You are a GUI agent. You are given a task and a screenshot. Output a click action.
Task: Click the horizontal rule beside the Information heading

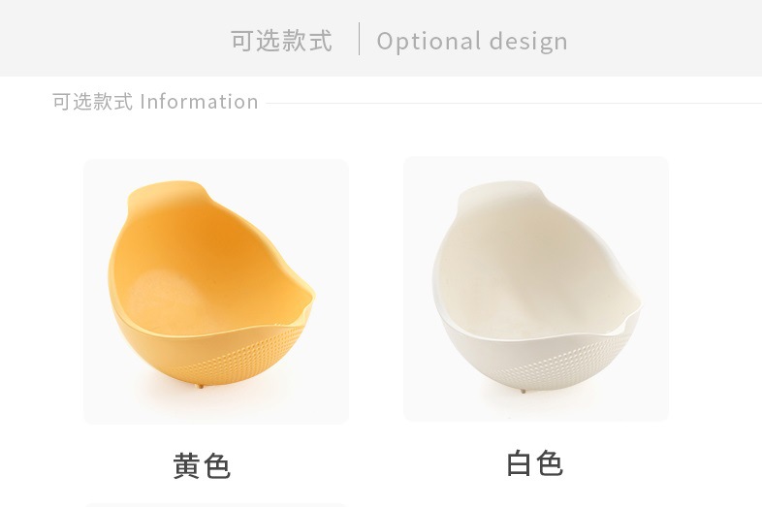click(514, 103)
